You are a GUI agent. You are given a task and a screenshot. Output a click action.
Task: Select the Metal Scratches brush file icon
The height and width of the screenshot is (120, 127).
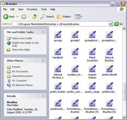coord(92,51)
